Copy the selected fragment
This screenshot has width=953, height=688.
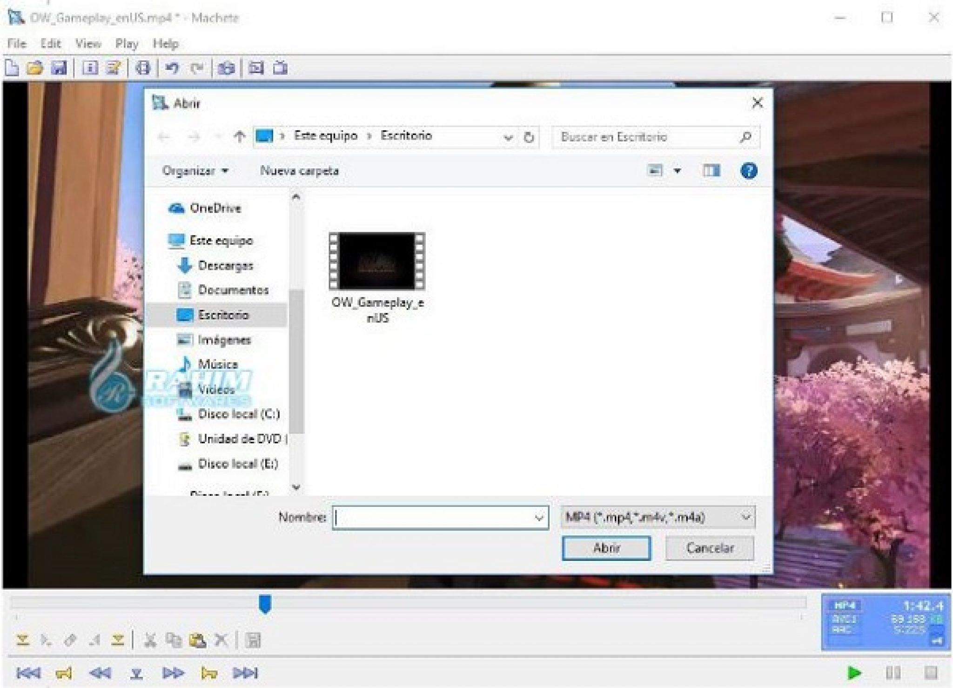[x=173, y=640]
